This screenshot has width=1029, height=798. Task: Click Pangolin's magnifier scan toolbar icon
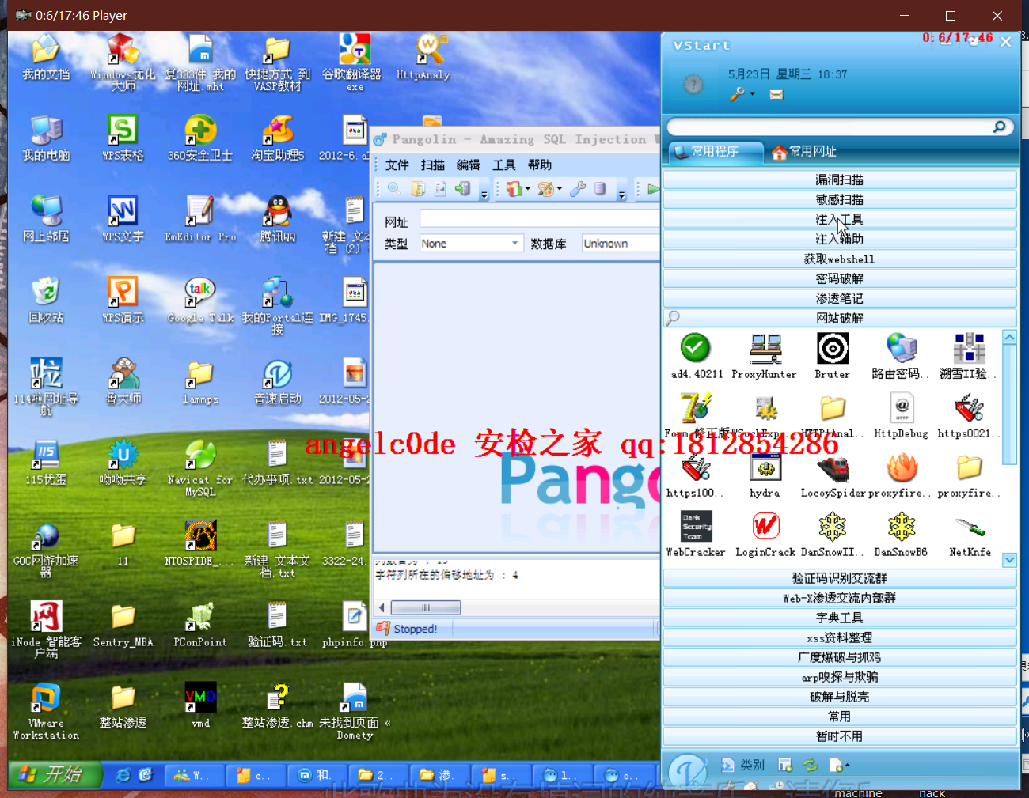[x=393, y=188]
